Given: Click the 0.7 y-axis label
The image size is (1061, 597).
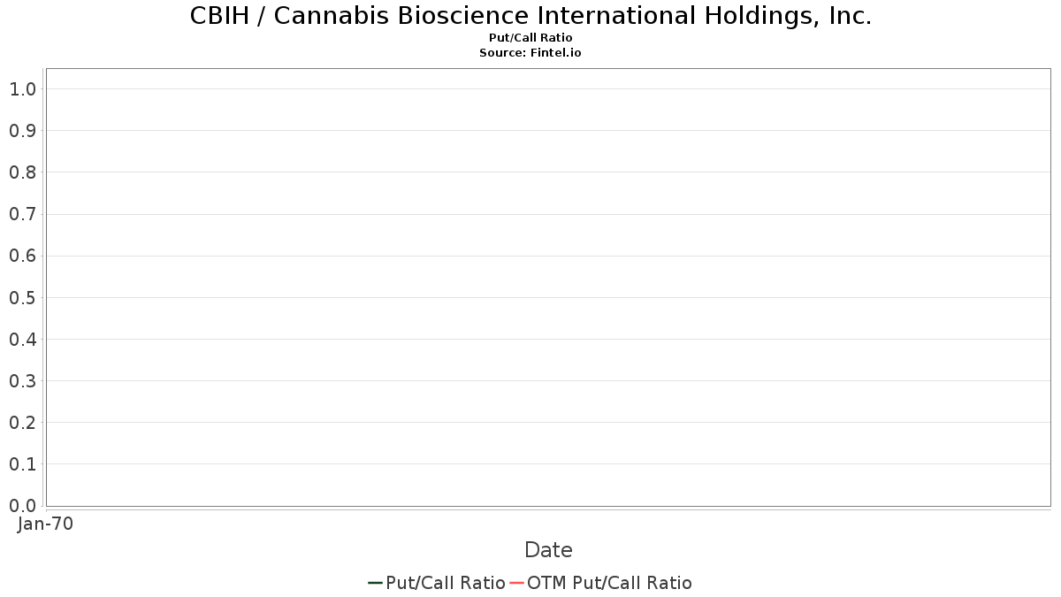Looking at the screenshot, I should point(23,214).
